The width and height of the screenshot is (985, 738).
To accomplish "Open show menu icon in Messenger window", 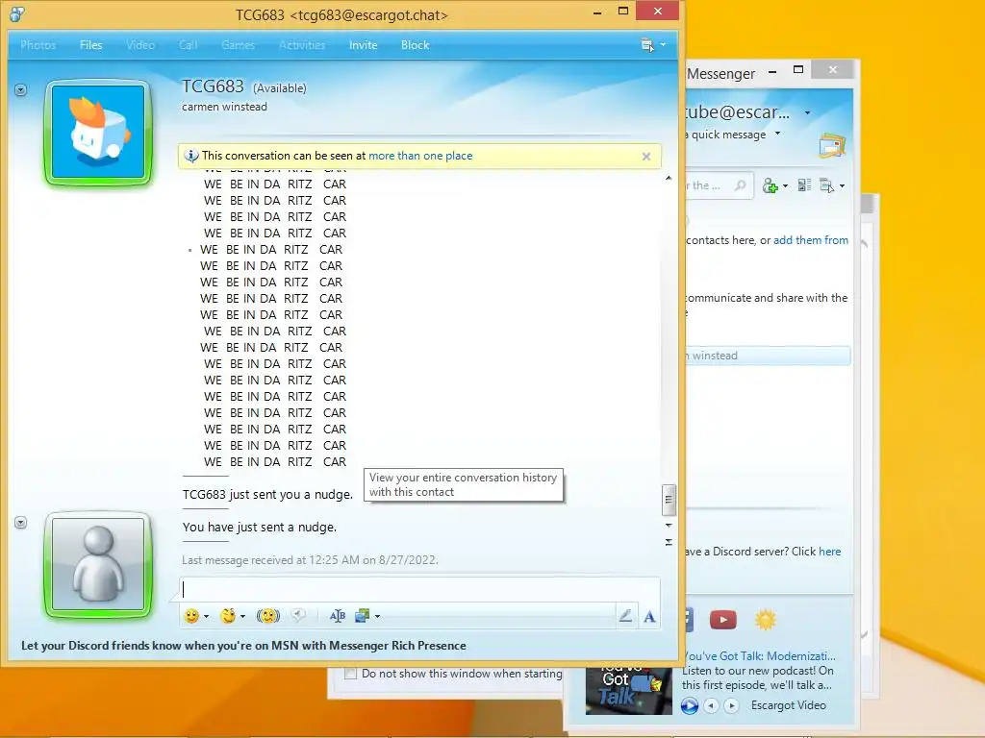I will (826, 185).
